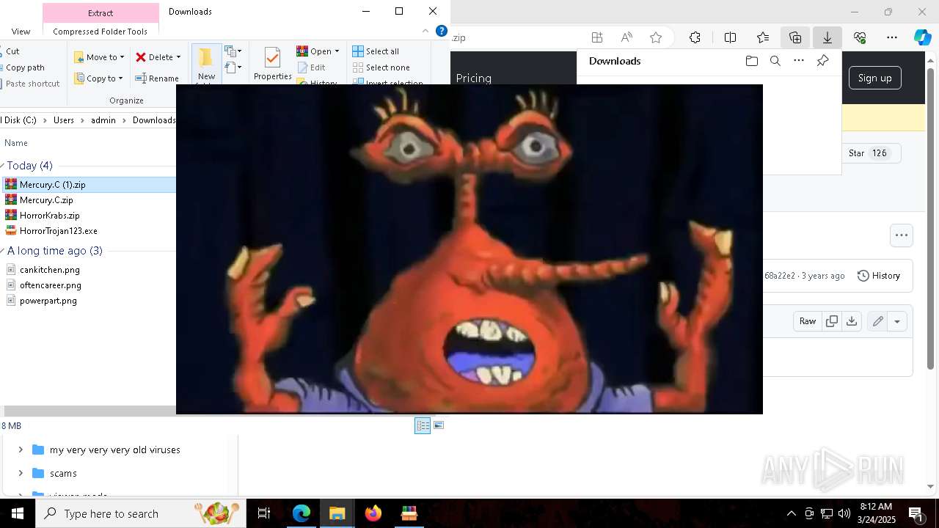
Task: Toggle Edge Downloads toolbar button
Action: click(x=827, y=37)
